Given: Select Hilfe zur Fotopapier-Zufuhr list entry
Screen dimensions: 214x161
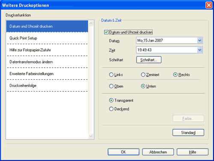Looking at the screenshot, I should coord(47,50).
